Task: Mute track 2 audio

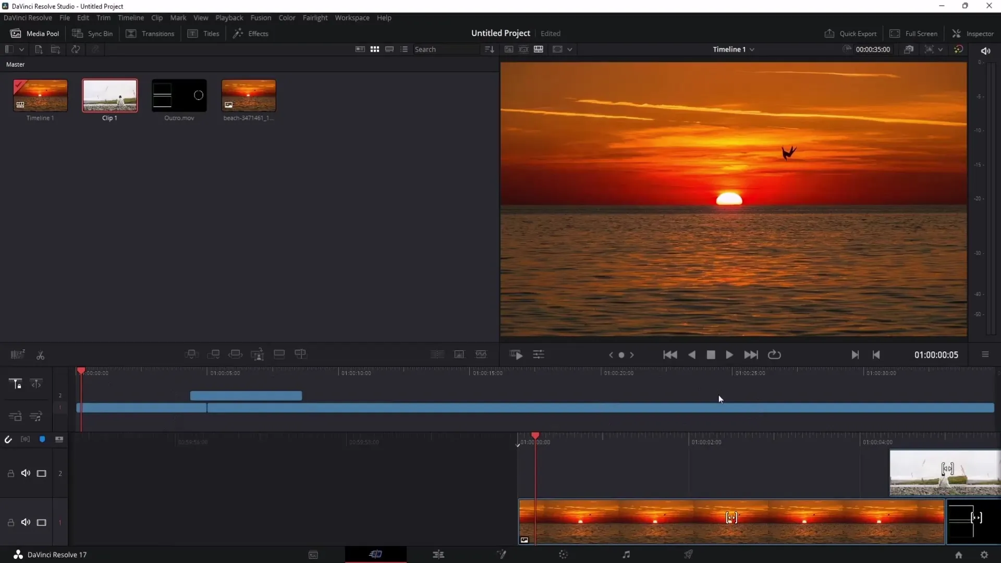Action: tap(26, 473)
